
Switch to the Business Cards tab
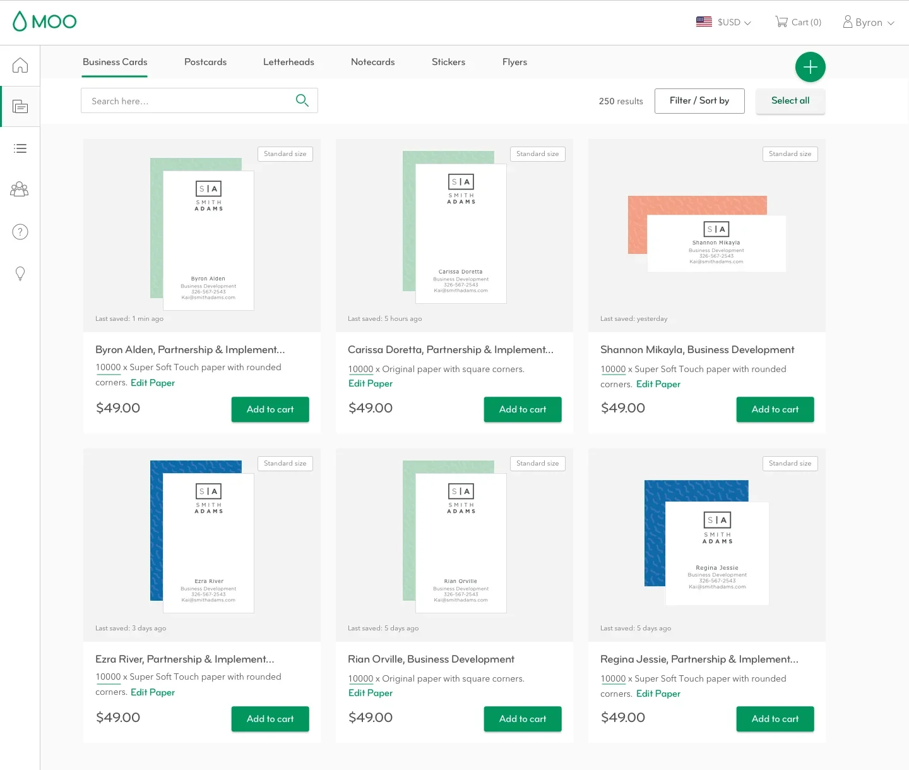click(x=115, y=62)
